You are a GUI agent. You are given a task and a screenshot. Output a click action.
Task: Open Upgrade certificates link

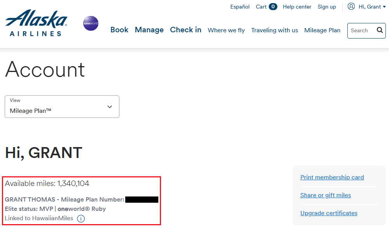(x=329, y=213)
